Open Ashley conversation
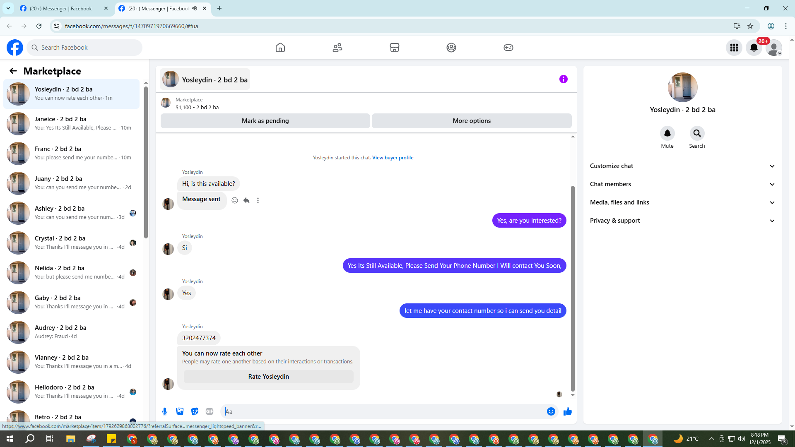 coord(72,213)
